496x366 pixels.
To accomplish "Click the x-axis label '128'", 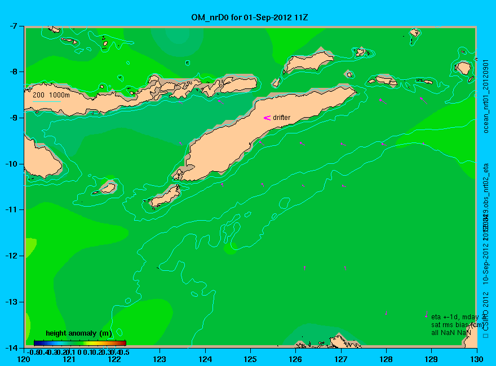I will point(386,359).
